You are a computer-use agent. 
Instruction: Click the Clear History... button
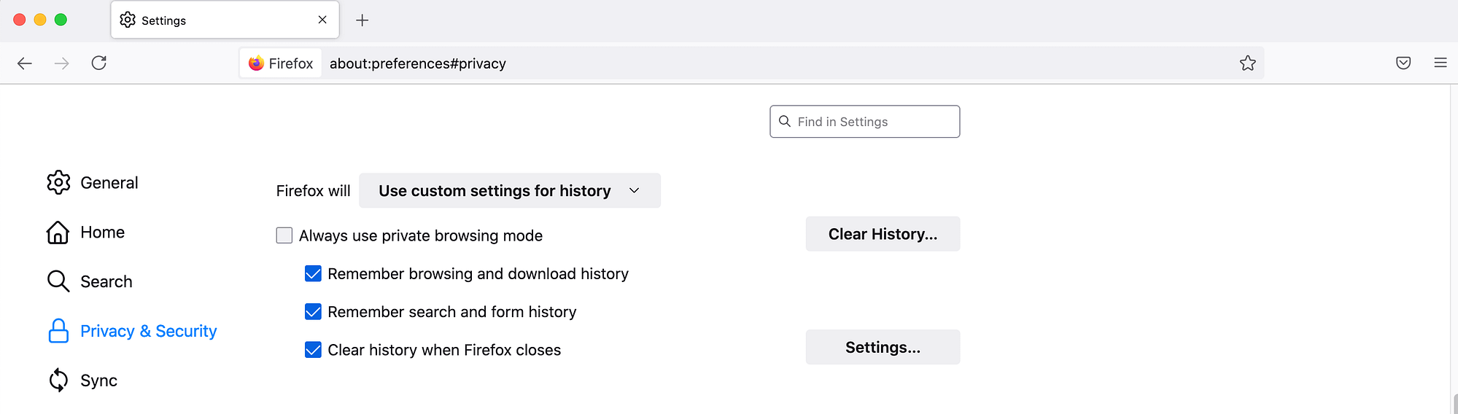(883, 234)
